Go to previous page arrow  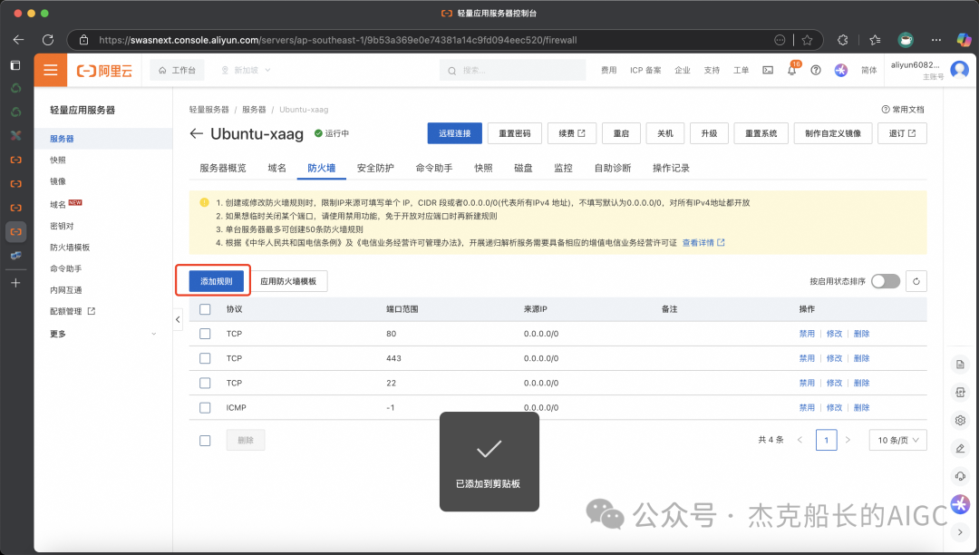pos(800,440)
